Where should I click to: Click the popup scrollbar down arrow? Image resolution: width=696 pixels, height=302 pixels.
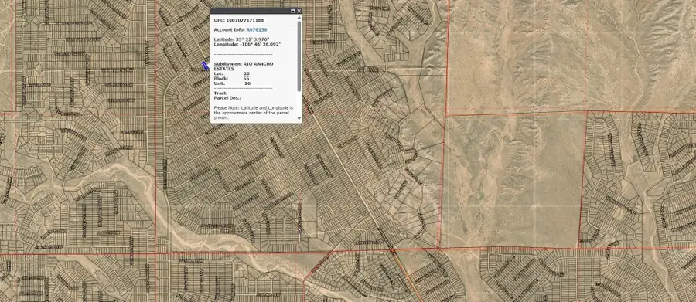[299, 118]
